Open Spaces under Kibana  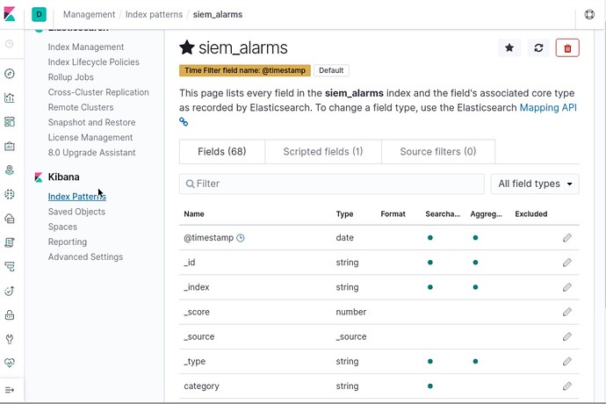[x=62, y=227]
